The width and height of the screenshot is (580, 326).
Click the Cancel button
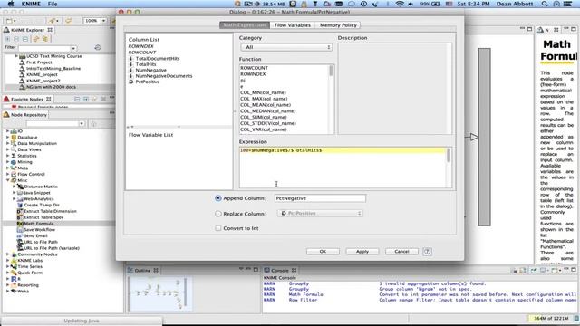[x=401, y=252]
